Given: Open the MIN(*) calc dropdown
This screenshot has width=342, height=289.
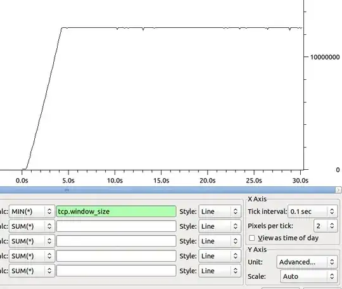Looking at the screenshot, I should [32, 211].
